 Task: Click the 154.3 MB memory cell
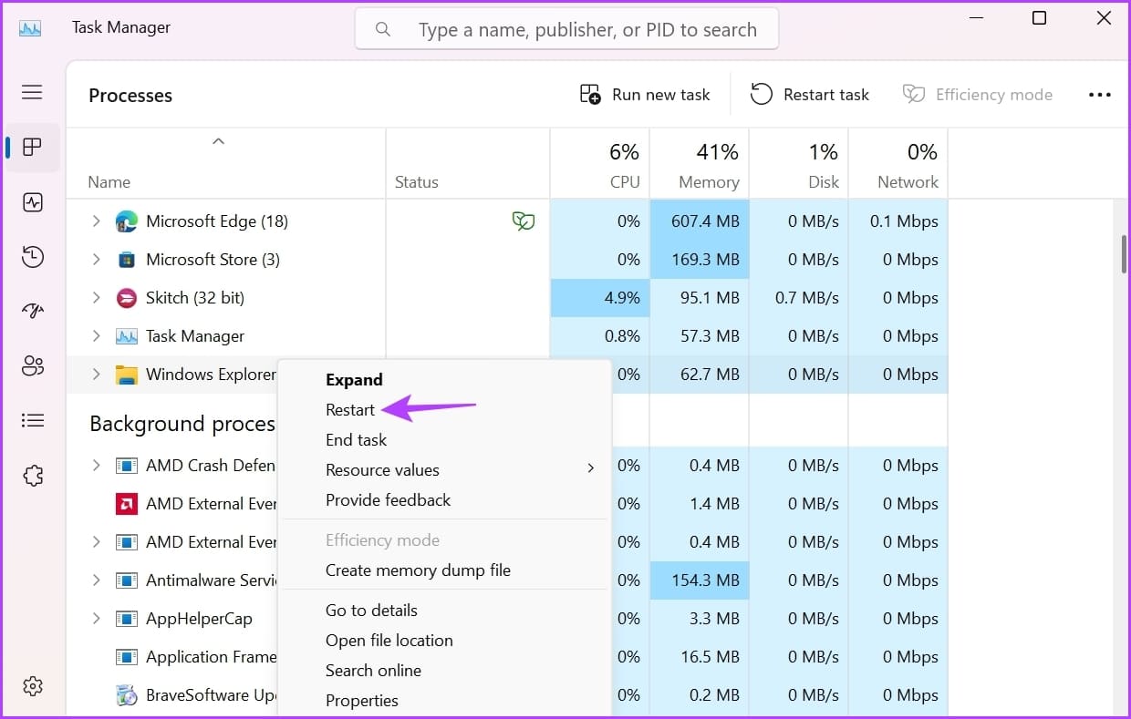(x=700, y=580)
